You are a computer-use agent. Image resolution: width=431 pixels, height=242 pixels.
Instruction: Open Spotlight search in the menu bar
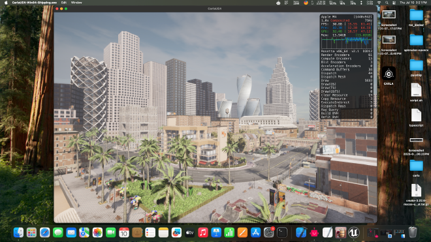387,3
